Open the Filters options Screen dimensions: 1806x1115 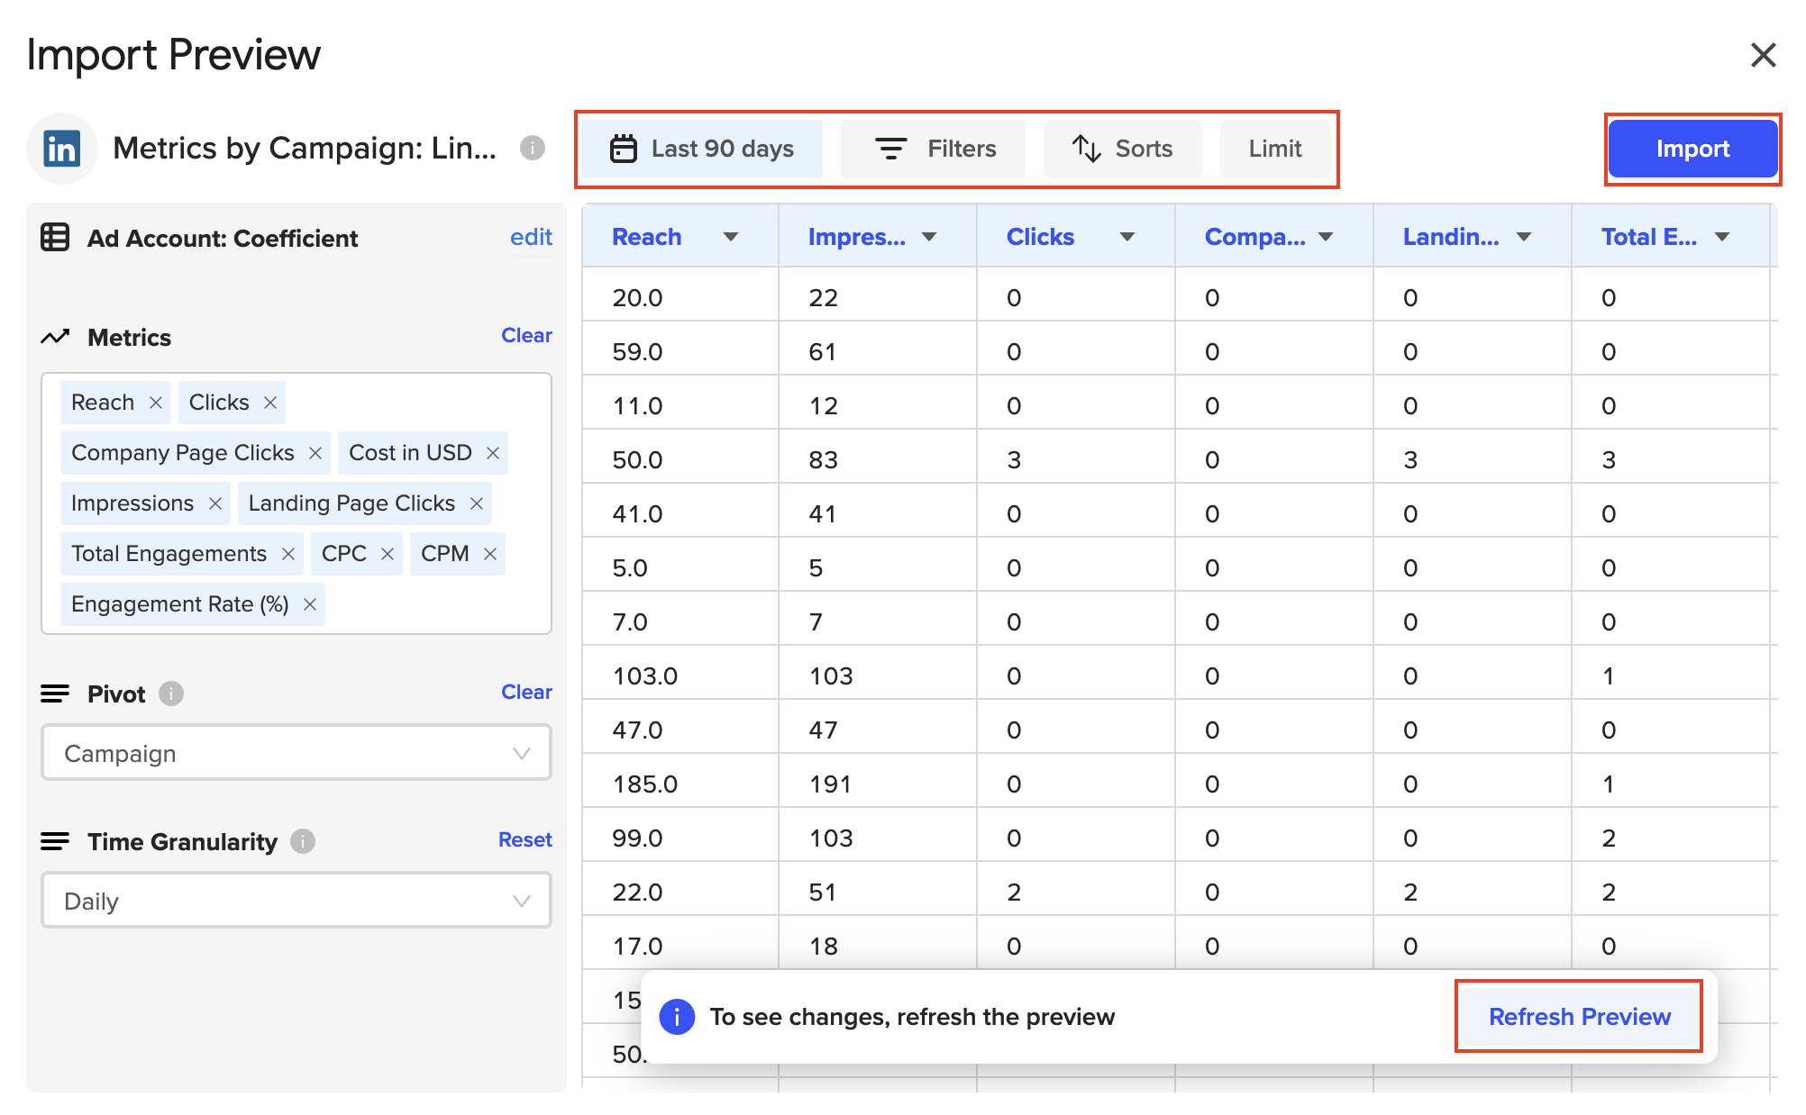click(x=935, y=149)
